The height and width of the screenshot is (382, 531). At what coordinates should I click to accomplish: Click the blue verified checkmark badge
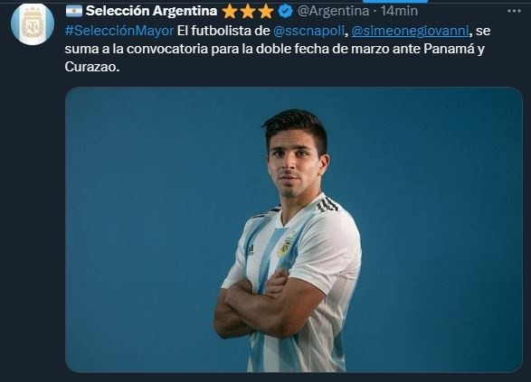click(285, 12)
